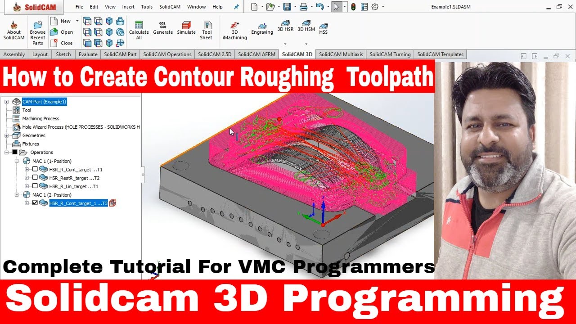Collapse MAC 1 (2- Position) node
Image resolution: width=576 pixels, height=324 pixels.
point(17,195)
